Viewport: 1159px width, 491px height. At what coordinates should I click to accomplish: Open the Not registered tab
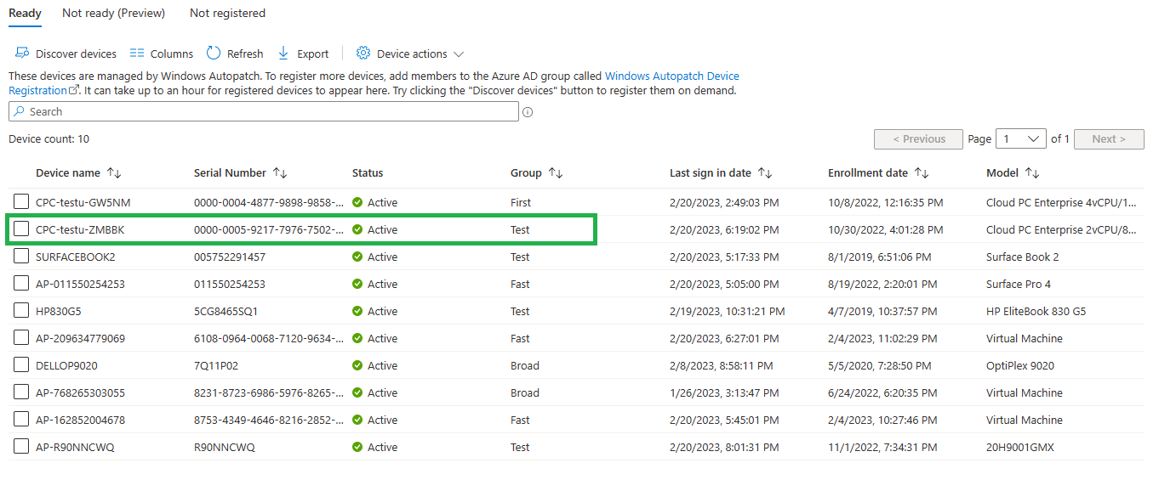tap(227, 13)
